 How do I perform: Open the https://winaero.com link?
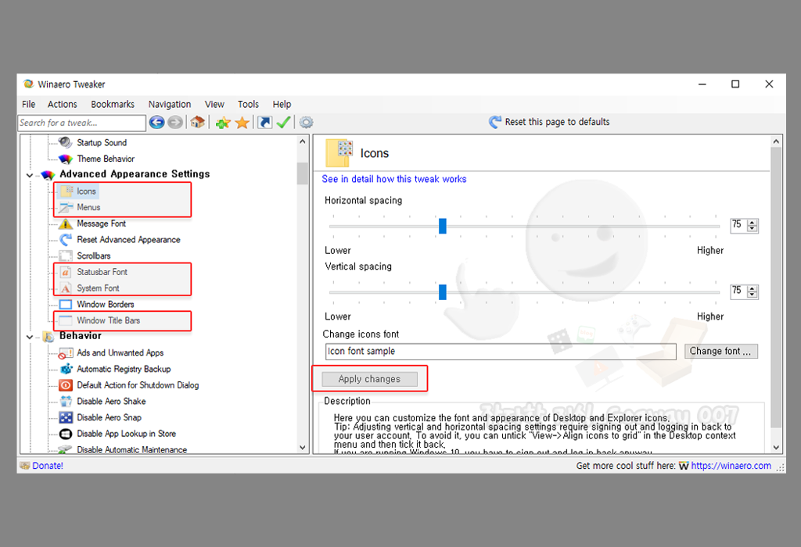click(x=731, y=466)
